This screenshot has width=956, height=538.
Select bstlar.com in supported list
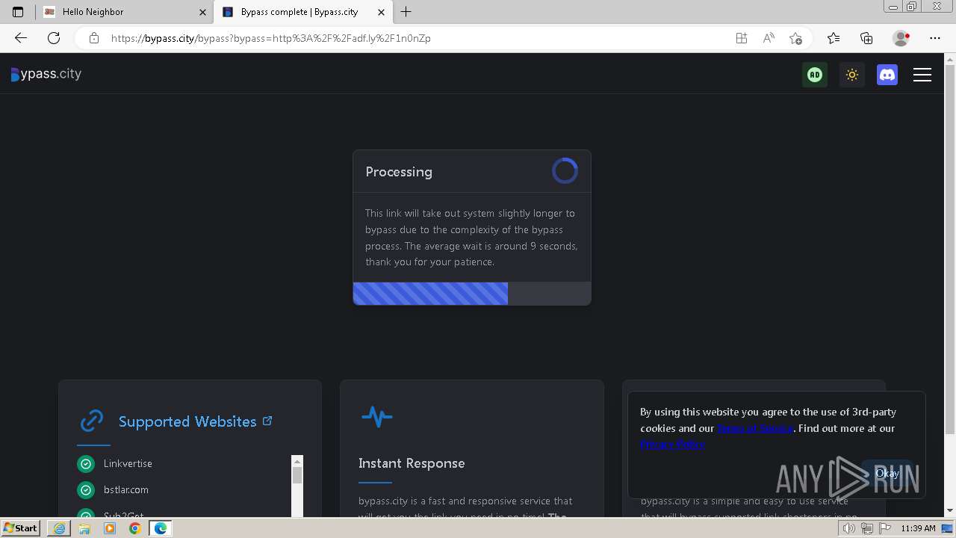(126, 489)
